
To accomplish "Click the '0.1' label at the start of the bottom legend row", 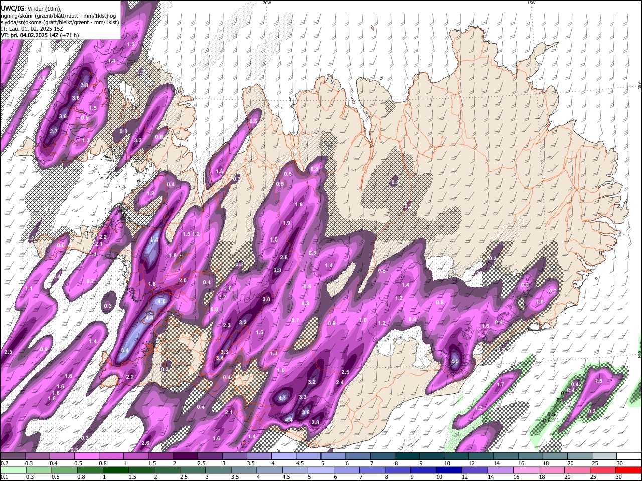I will 4,477.
